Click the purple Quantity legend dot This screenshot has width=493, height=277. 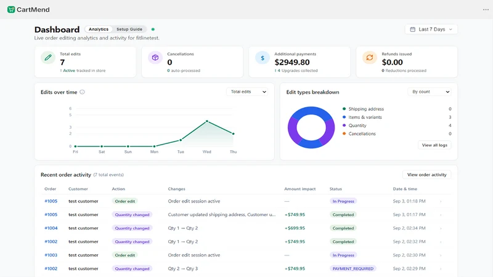(344, 126)
